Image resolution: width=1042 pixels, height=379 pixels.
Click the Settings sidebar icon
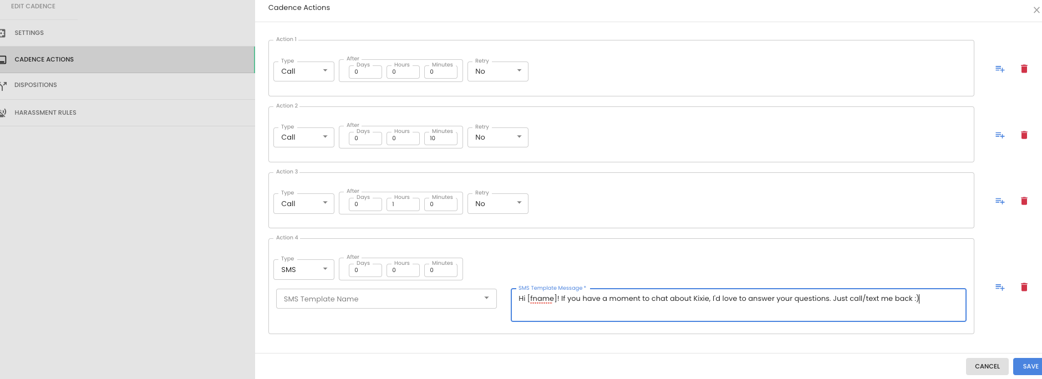point(2,33)
